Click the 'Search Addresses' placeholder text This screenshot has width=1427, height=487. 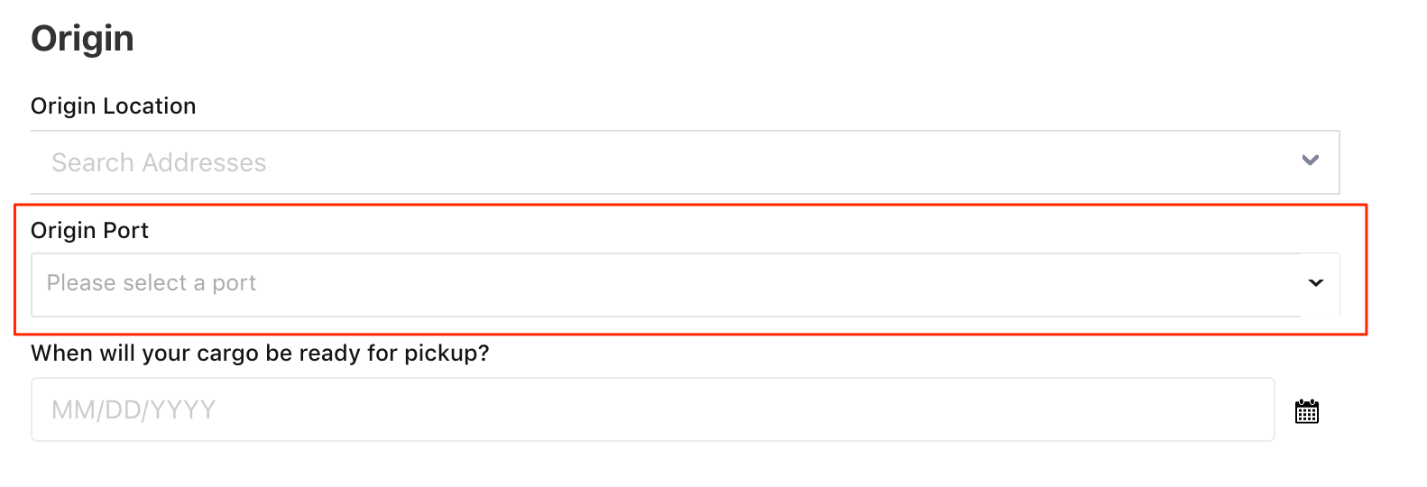159,162
